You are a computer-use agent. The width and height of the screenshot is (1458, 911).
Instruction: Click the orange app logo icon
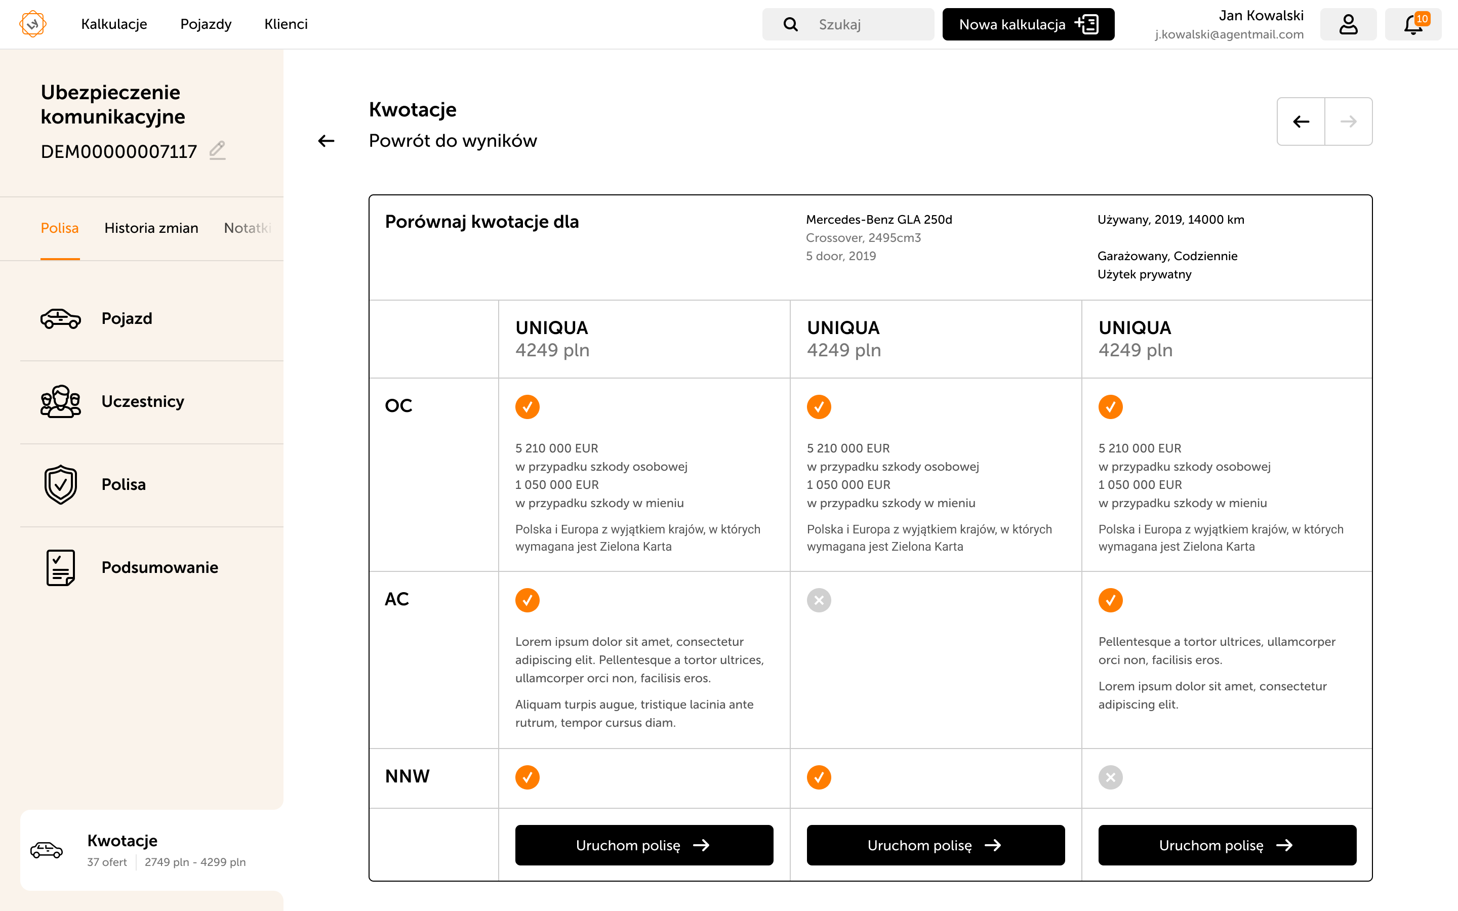point(32,24)
